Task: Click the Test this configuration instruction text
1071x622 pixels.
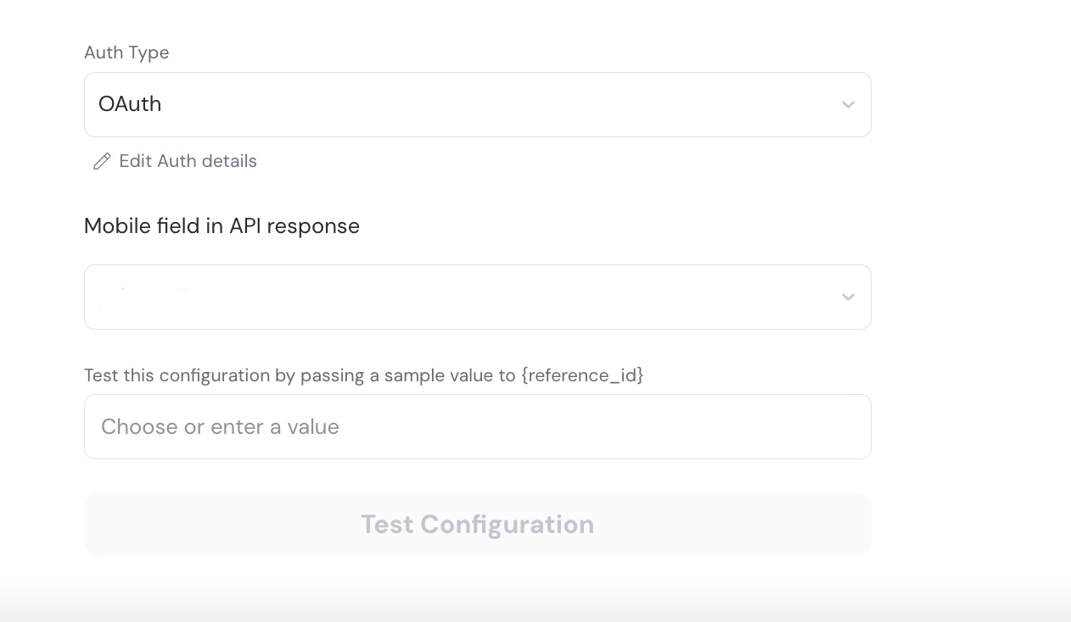Action: point(297,375)
